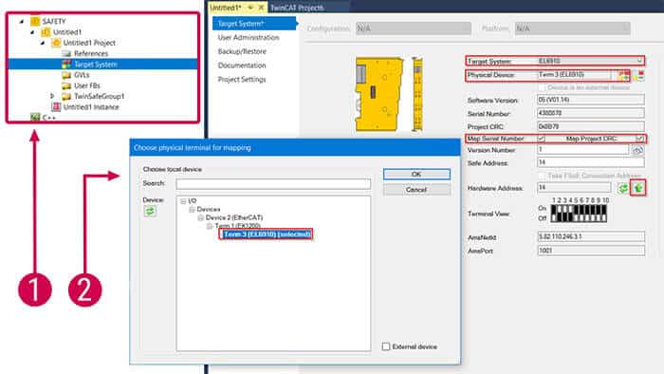Collapse Device 2 (EtherCAT) in dialog tree
664x374 pixels.
pyautogui.click(x=201, y=217)
